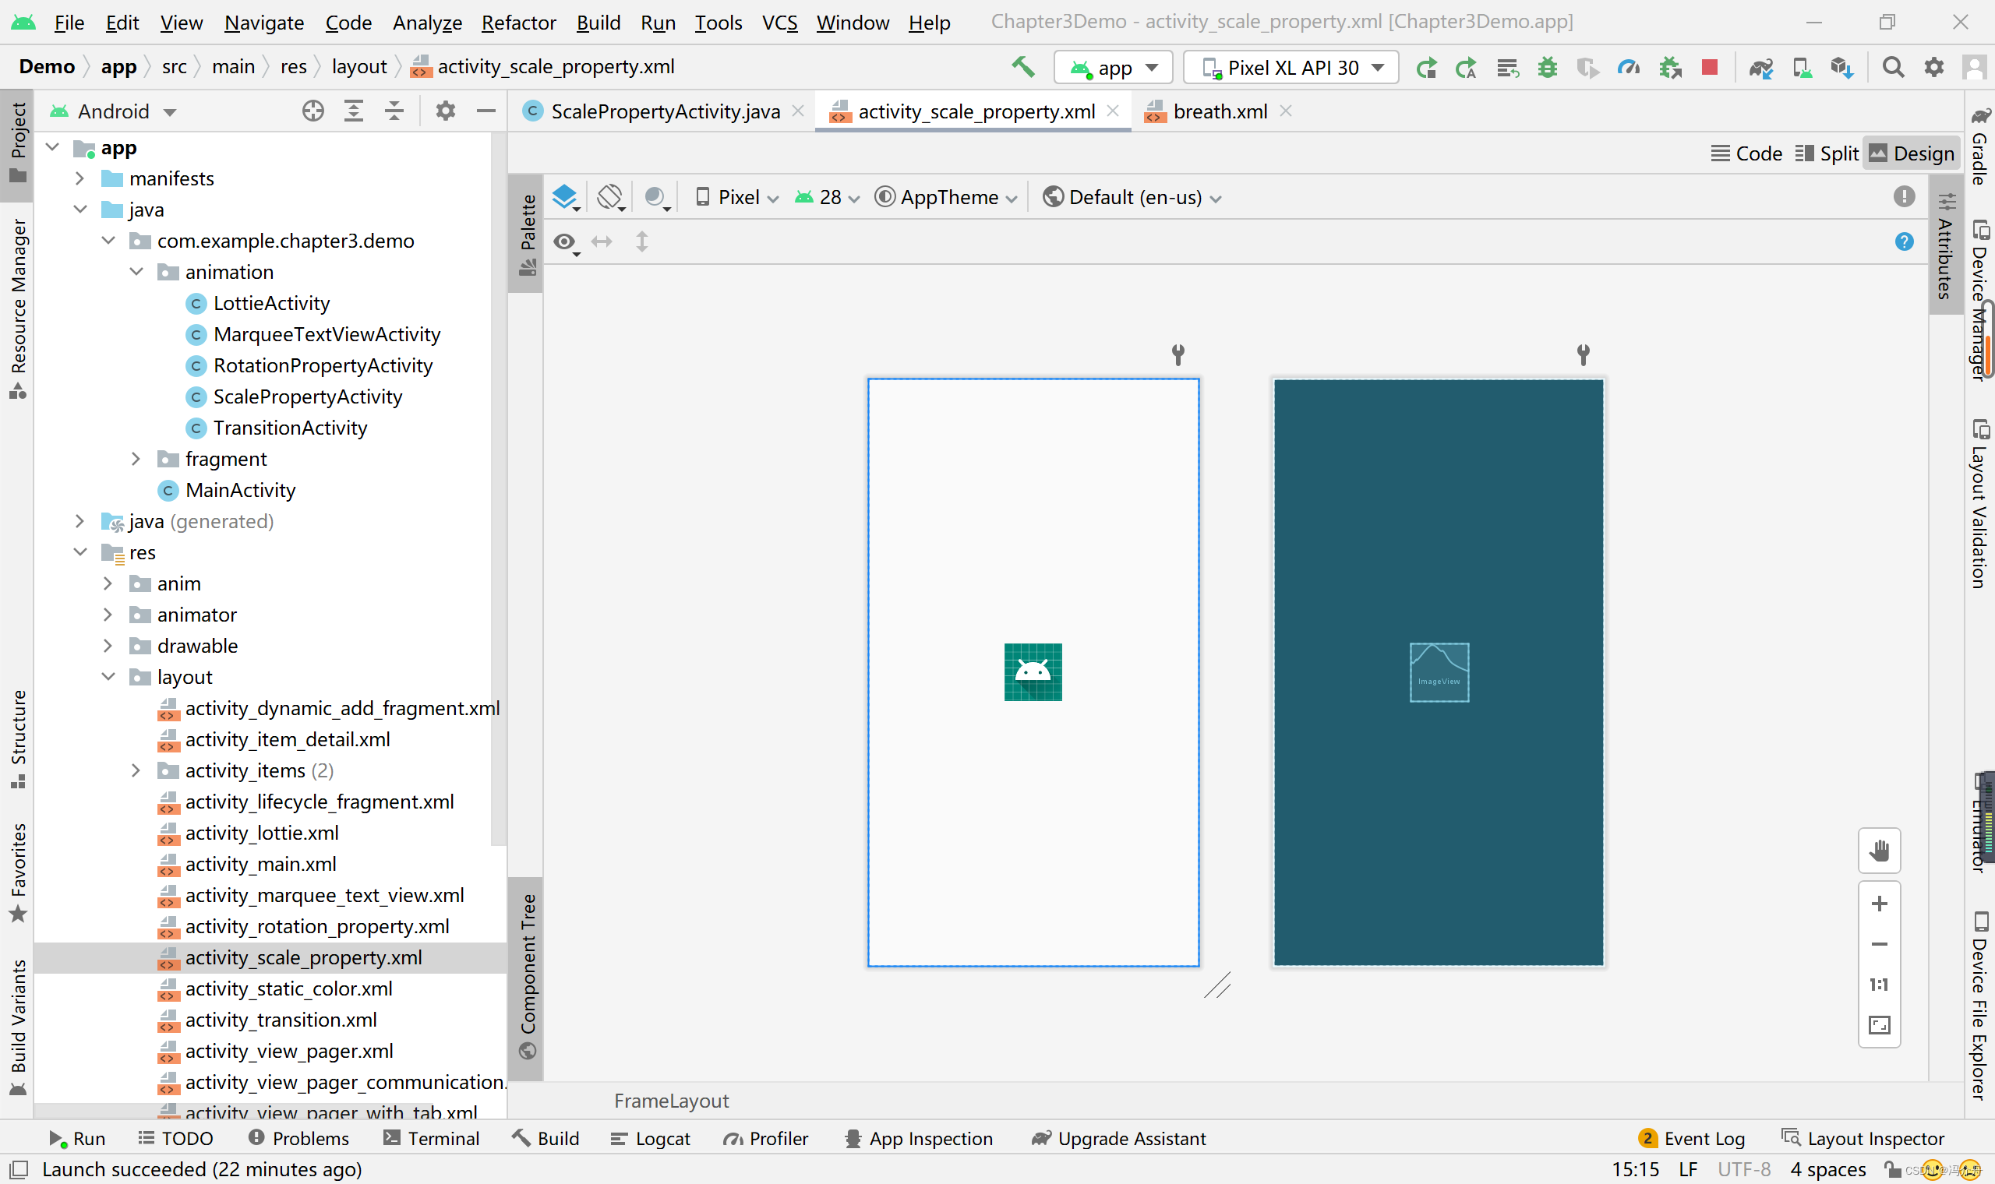The image size is (1995, 1184).
Task: Expand the drawable folder in the tree
Action: click(x=108, y=646)
